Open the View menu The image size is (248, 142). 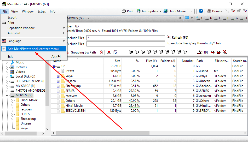tap(14, 11)
